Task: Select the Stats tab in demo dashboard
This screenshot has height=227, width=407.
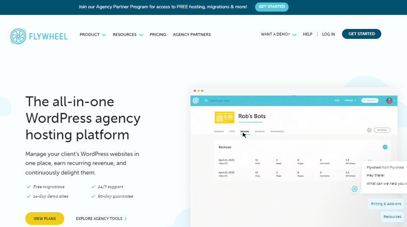Action: click(x=232, y=131)
